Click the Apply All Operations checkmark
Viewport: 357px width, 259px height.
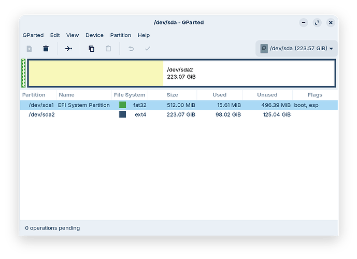click(148, 49)
